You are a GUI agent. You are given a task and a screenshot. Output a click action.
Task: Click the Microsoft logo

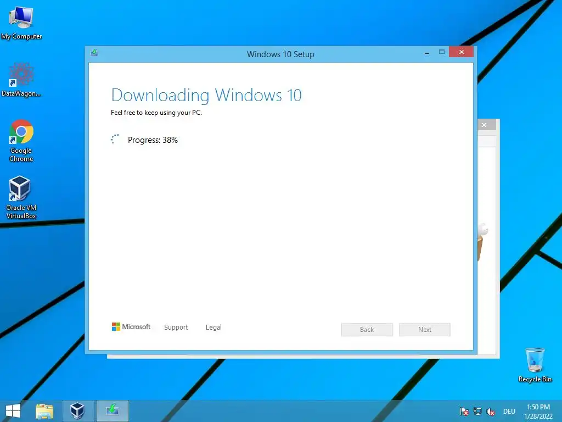tap(131, 326)
